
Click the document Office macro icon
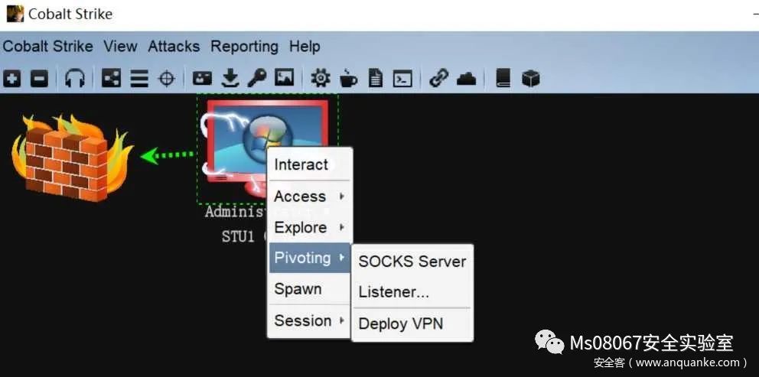[x=376, y=78]
